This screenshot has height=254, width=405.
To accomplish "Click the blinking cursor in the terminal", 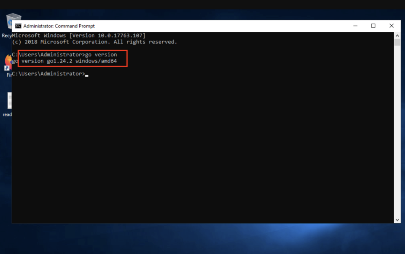I will (86, 75).
